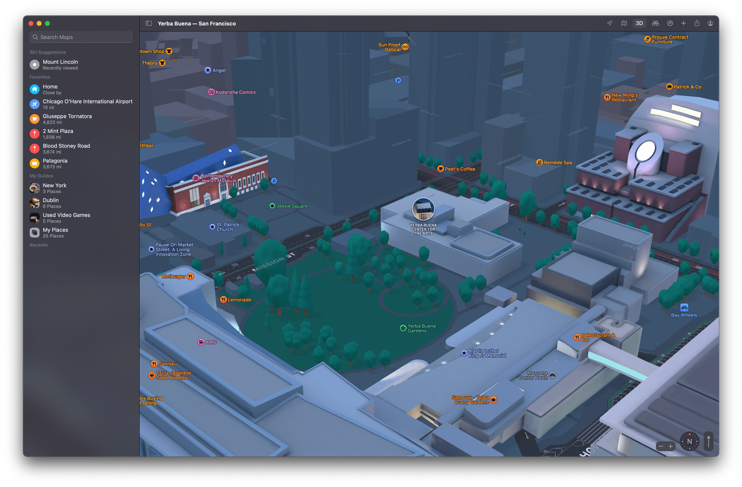Select the Sanraku restaurant marker
Viewport: 742px width, 487px height.
pyautogui.click(x=154, y=364)
